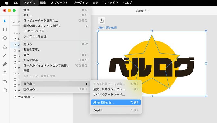
Task: Select the Zoom magnifier tool
Action: tap(5, 90)
